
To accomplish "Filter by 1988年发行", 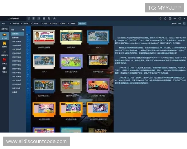I will 17,61.
